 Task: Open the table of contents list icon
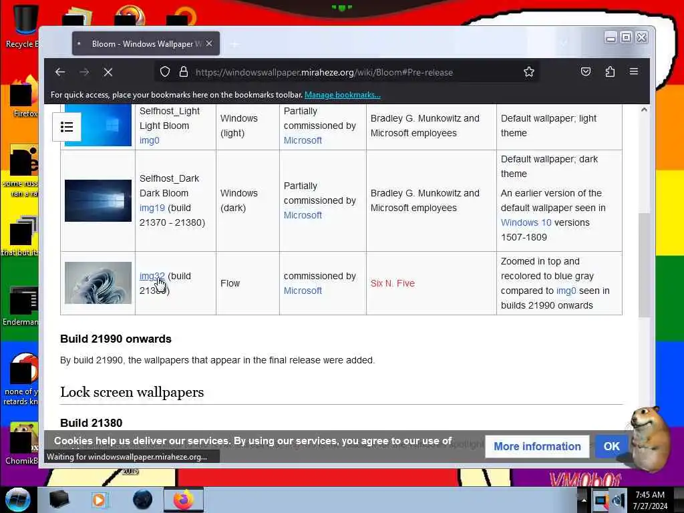click(x=67, y=127)
